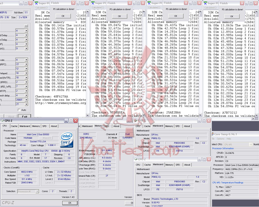This screenshot has height=207, width=259.
Task: Click OK in the Finish dialog over checksum 9FD8B5E4 window
Action: 119,16
